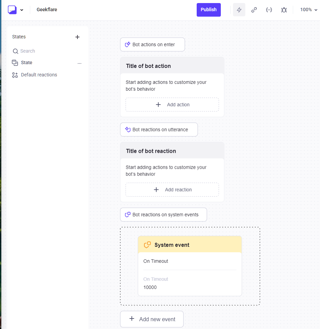Click the Publish button
This screenshot has width=320, height=329.
pyautogui.click(x=209, y=10)
